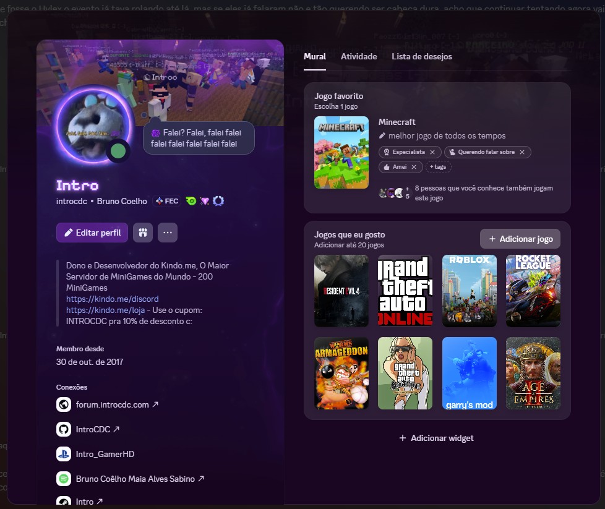This screenshot has height=509, width=605.
Task: Click Adicionar widget below the games
Action: 437,438
